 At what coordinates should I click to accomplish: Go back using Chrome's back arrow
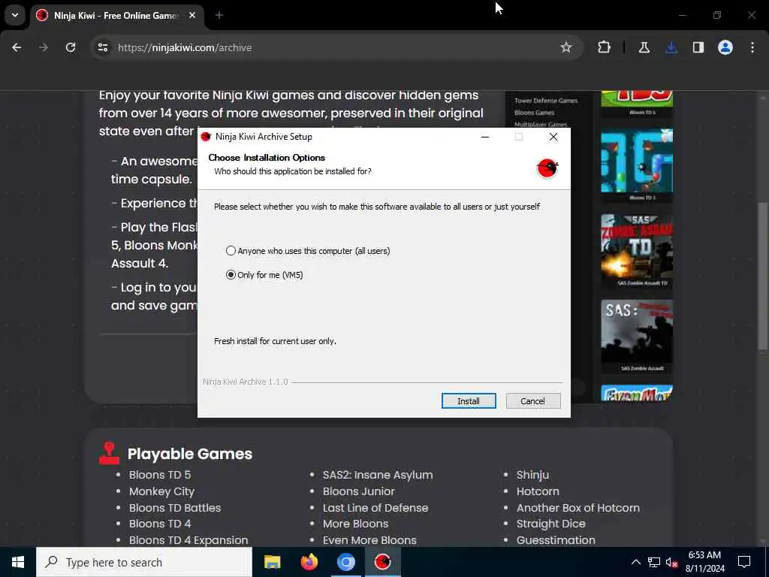pos(17,47)
